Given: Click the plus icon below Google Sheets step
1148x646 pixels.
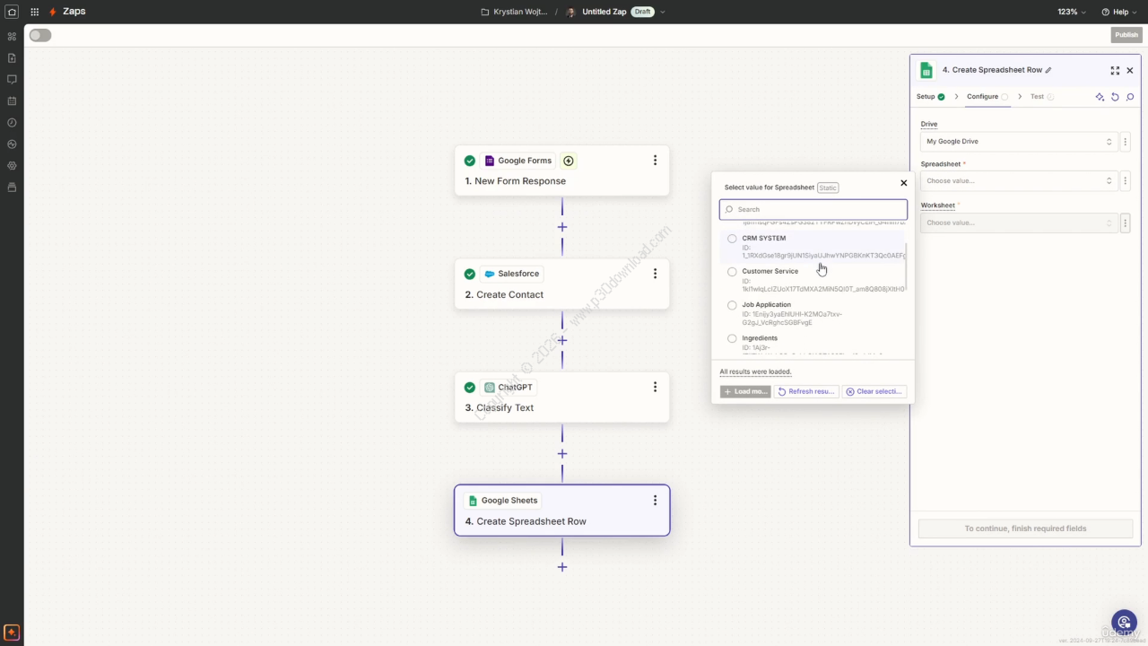Looking at the screenshot, I should pos(562,567).
